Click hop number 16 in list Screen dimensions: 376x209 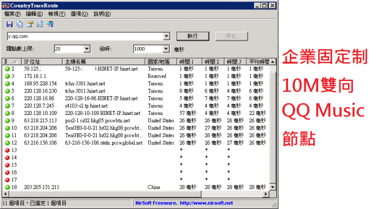point(14,172)
